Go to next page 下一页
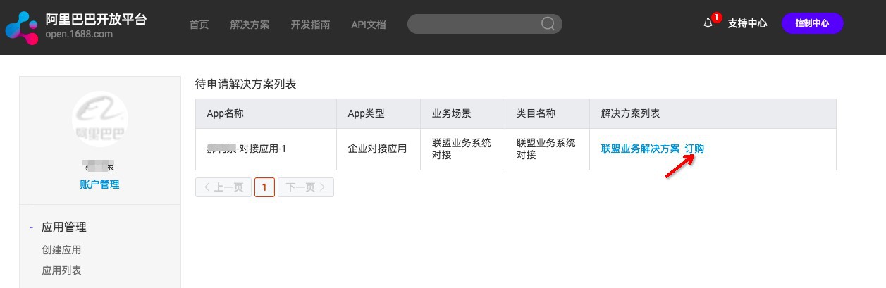This screenshot has height=288, width=886. pyautogui.click(x=306, y=187)
